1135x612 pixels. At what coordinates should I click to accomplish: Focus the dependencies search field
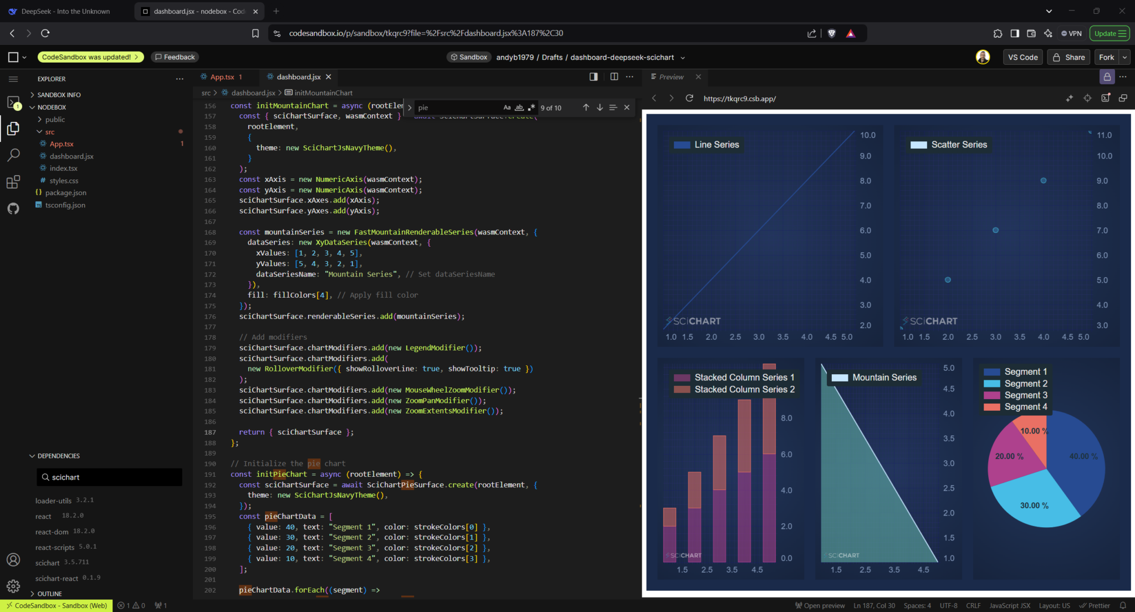click(109, 477)
